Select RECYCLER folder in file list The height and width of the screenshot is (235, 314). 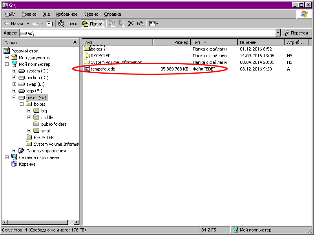tap(100, 56)
